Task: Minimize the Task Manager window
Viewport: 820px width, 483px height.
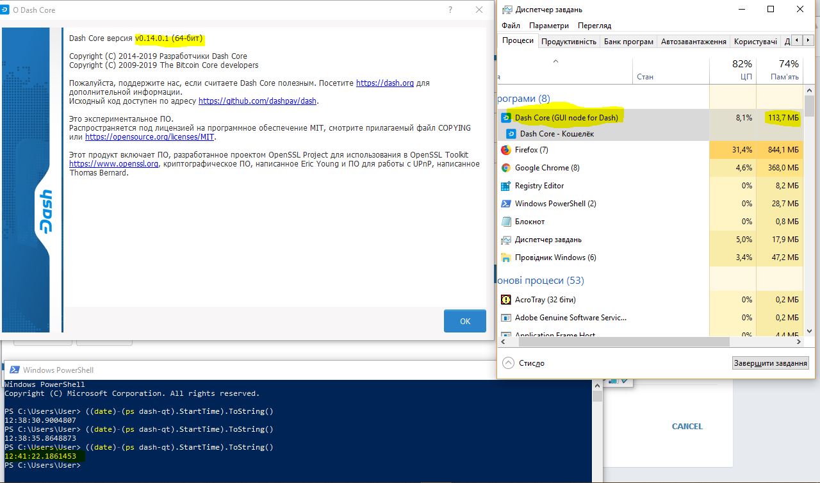Action: 742,10
